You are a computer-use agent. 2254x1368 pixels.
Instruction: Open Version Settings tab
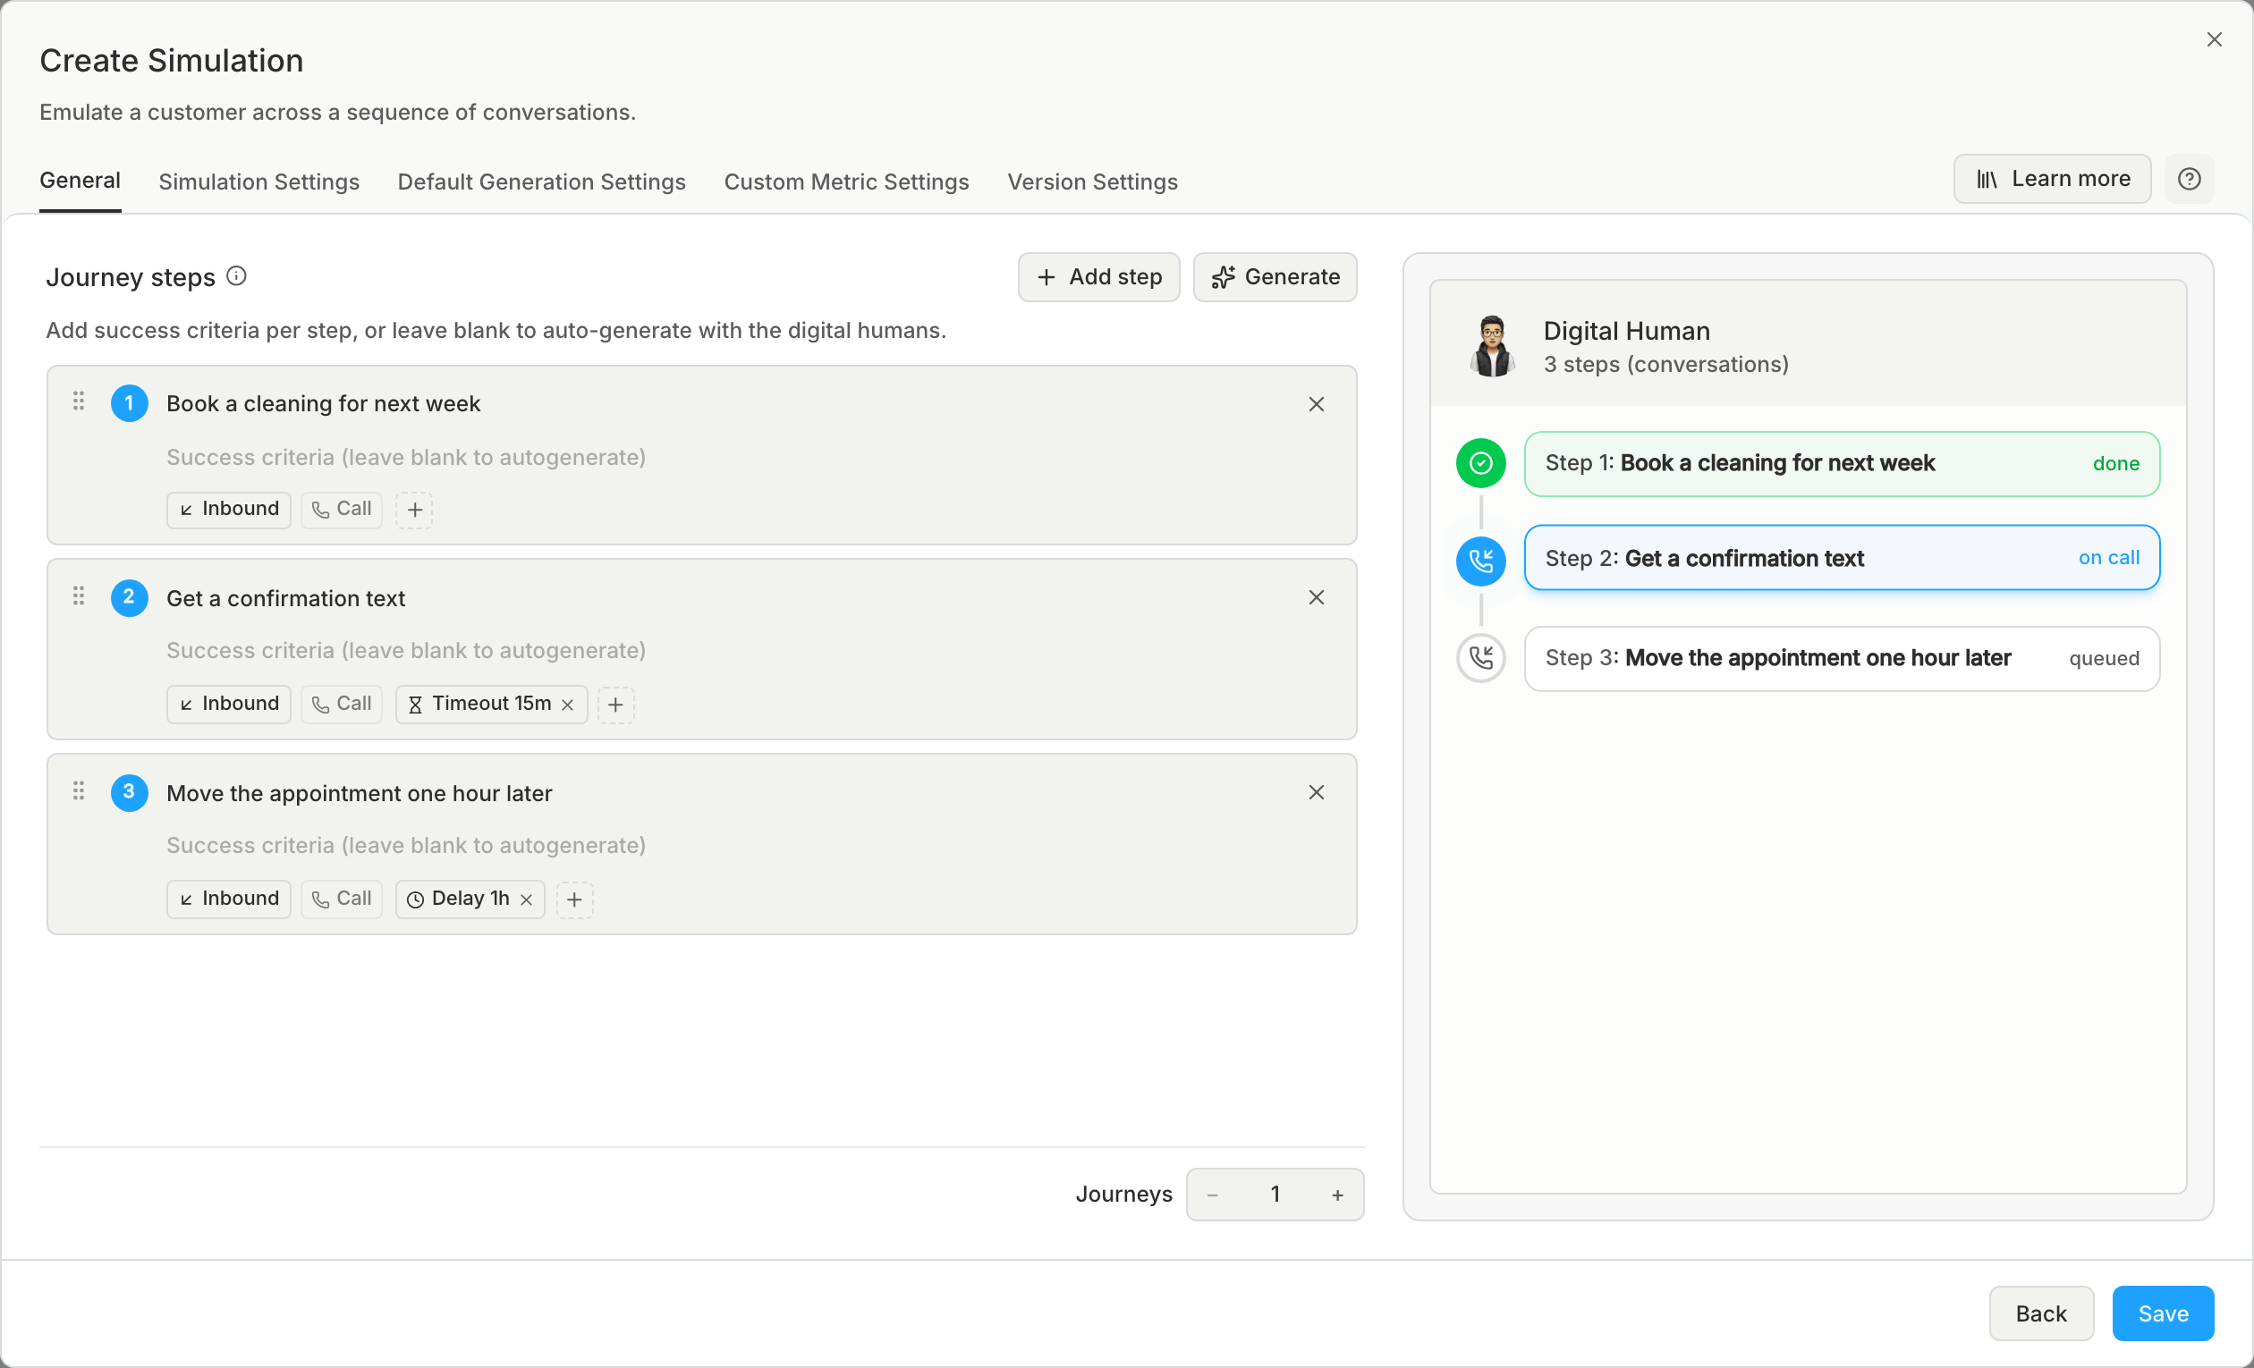1092,182
